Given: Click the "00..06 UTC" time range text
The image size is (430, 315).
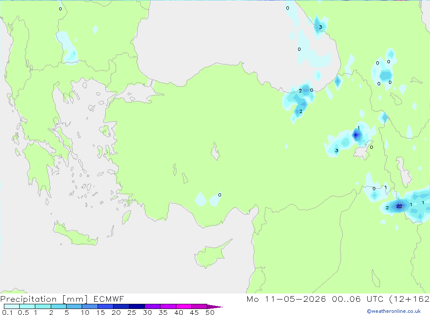Looking at the screenshot, I should (357, 299).
